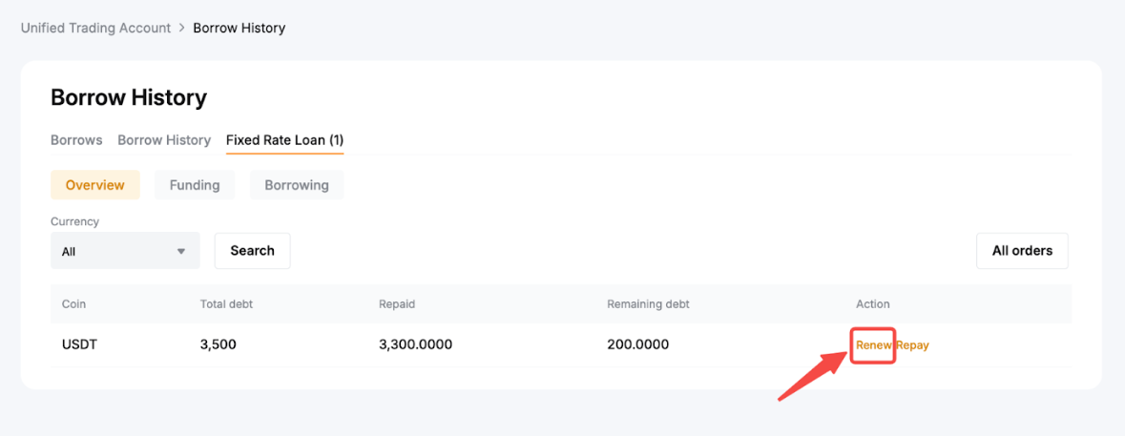Click the breadcrumb chevron separator
Image resolution: width=1125 pixels, height=436 pixels.
coord(182,28)
